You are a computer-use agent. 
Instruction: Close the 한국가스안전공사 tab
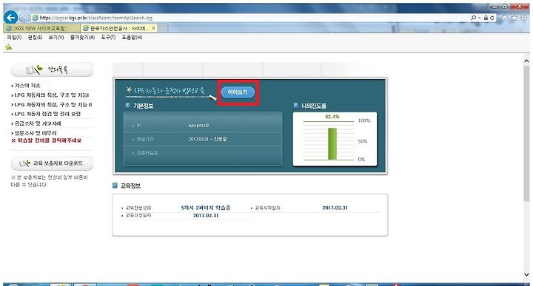(x=153, y=28)
